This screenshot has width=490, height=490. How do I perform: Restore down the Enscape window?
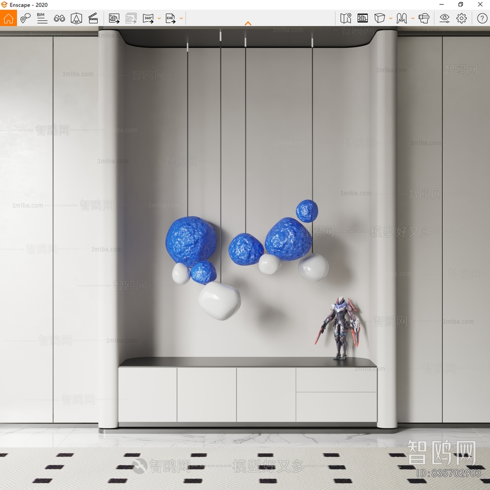pyautogui.click(x=461, y=5)
